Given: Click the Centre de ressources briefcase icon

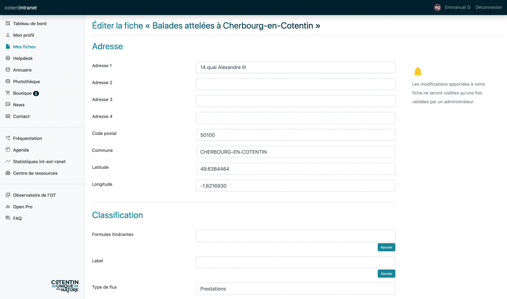Looking at the screenshot, I should pyautogui.click(x=8, y=173).
